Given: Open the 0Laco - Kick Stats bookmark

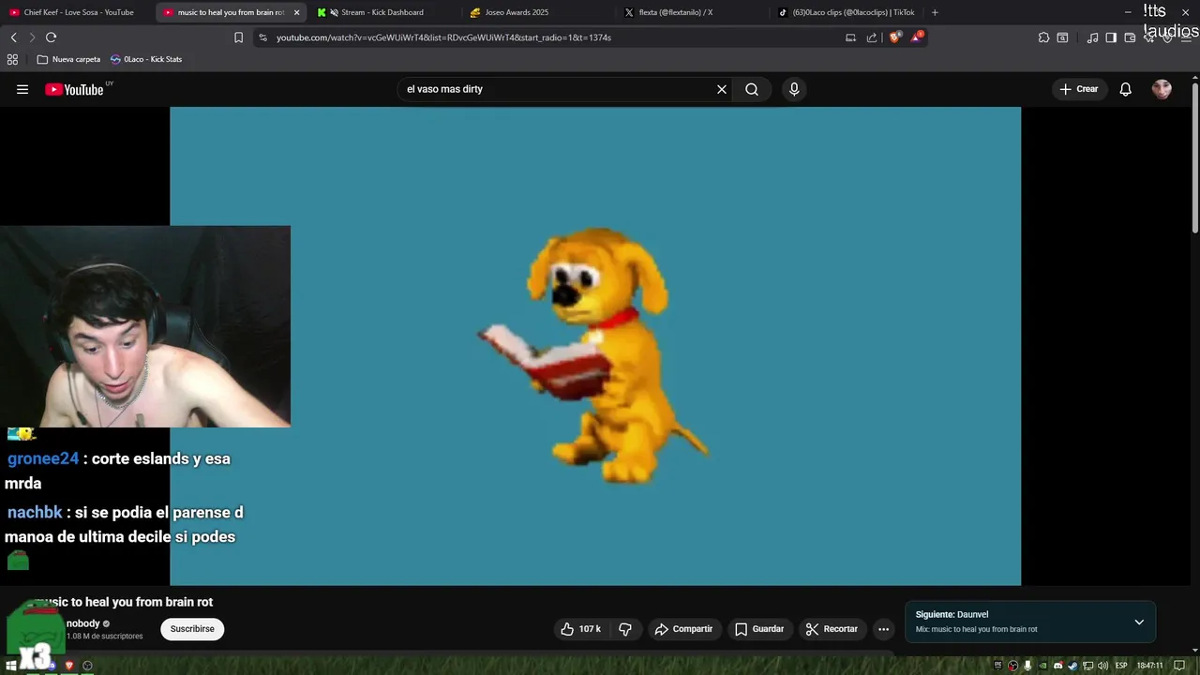Looking at the screenshot, I should 146,59.
